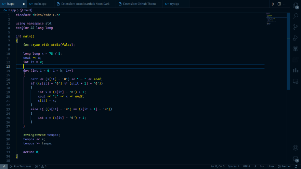301x169 pixels.
Task: Click the ios::sync_with_stdio(false) line
Action: (x=49, y=45)
